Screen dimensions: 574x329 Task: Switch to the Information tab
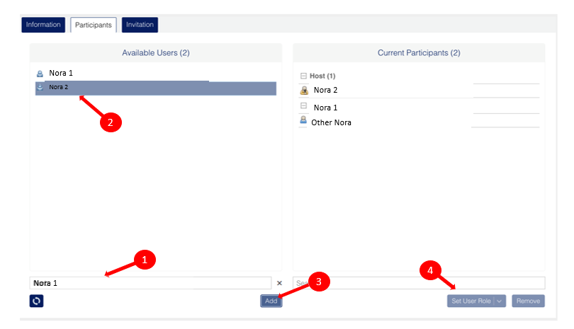[x=43, y=25]
